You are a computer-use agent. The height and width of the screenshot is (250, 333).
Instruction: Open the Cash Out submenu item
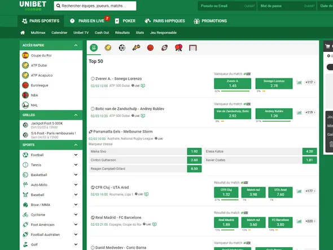tap(102, 33)
